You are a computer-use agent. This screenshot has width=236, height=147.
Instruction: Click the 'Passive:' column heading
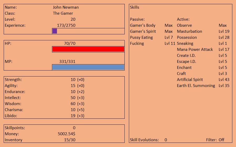coord(137,19)
